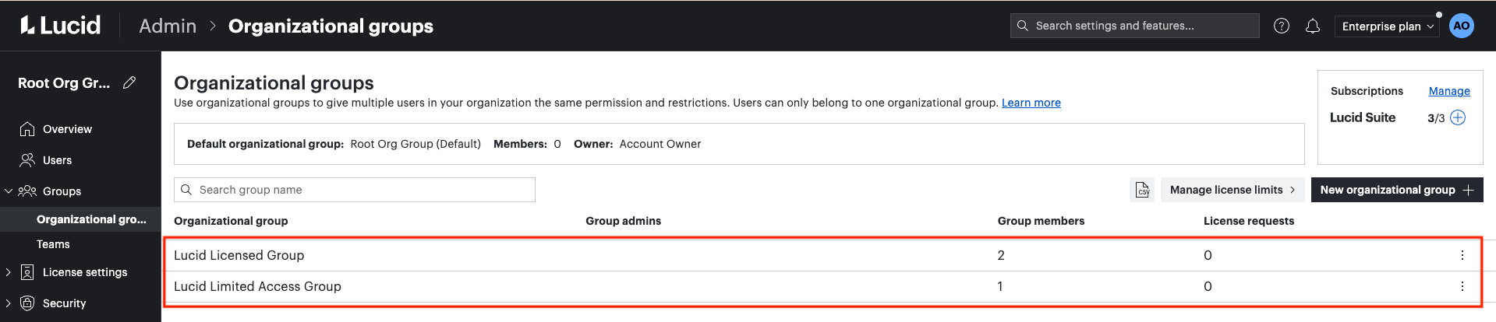This screenshot has height=322, width=1496.
Task: Click the Lucid logo
Action: (60, 26)
